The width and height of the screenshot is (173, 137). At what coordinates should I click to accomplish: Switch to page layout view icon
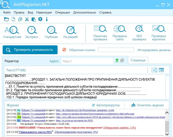tap(161, 70)
